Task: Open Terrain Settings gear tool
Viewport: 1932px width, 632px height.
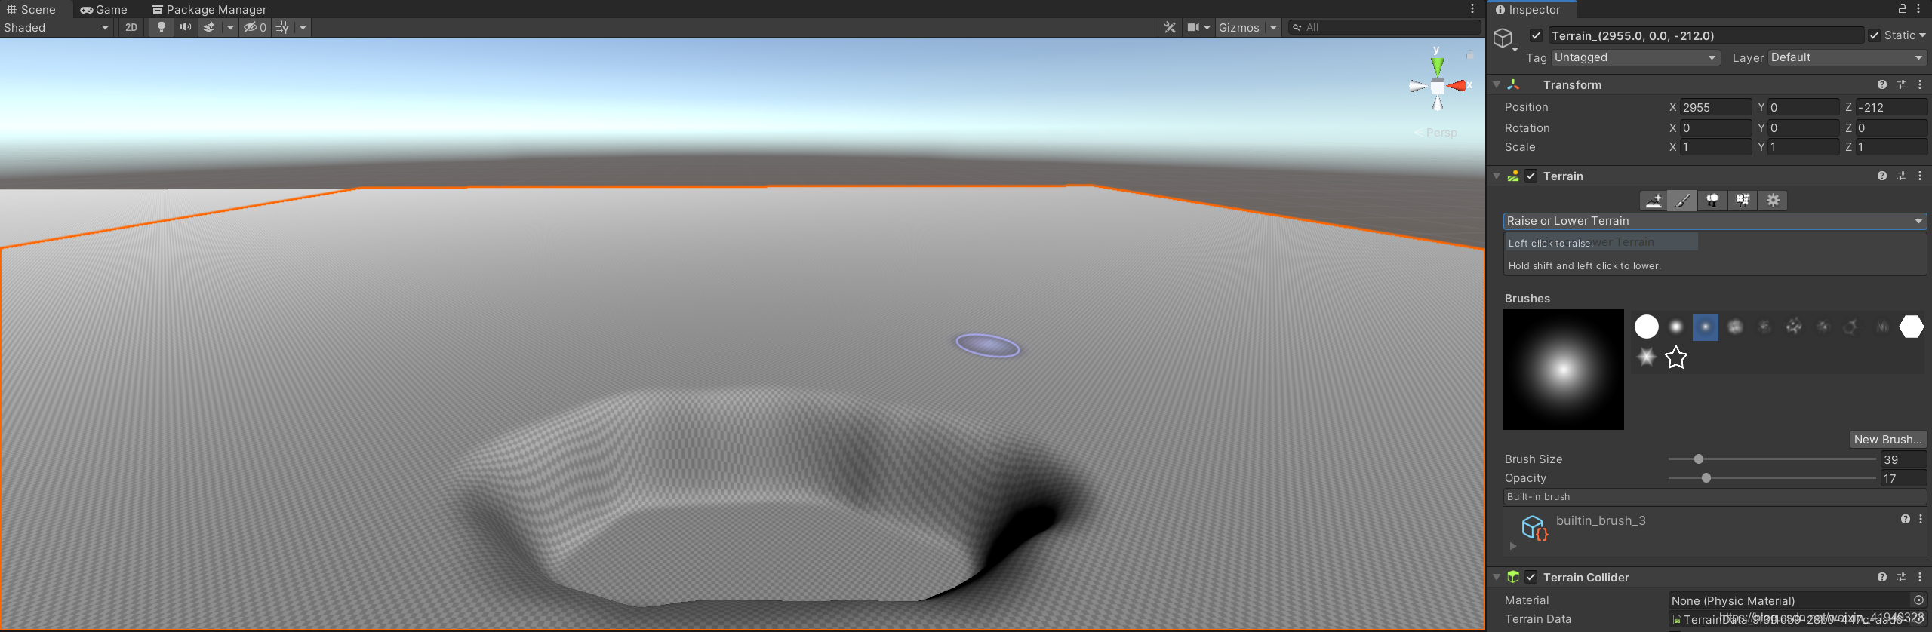Action: pyautogui.click(x=1773, y=200)
